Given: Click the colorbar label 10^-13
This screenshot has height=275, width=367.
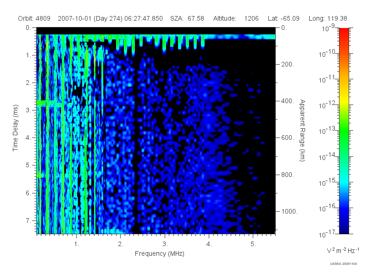Looking at the screenshot, I should pos(328,131).
